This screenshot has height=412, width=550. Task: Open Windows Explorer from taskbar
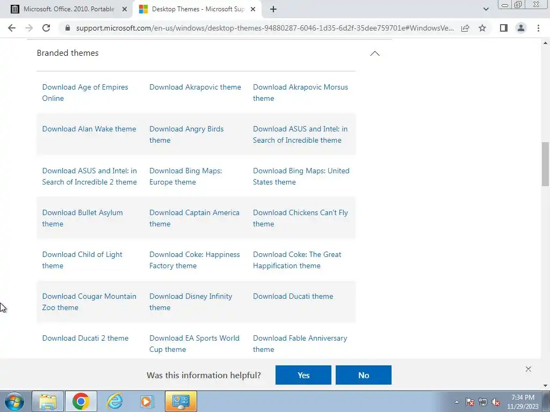click(x=48, y=401)
